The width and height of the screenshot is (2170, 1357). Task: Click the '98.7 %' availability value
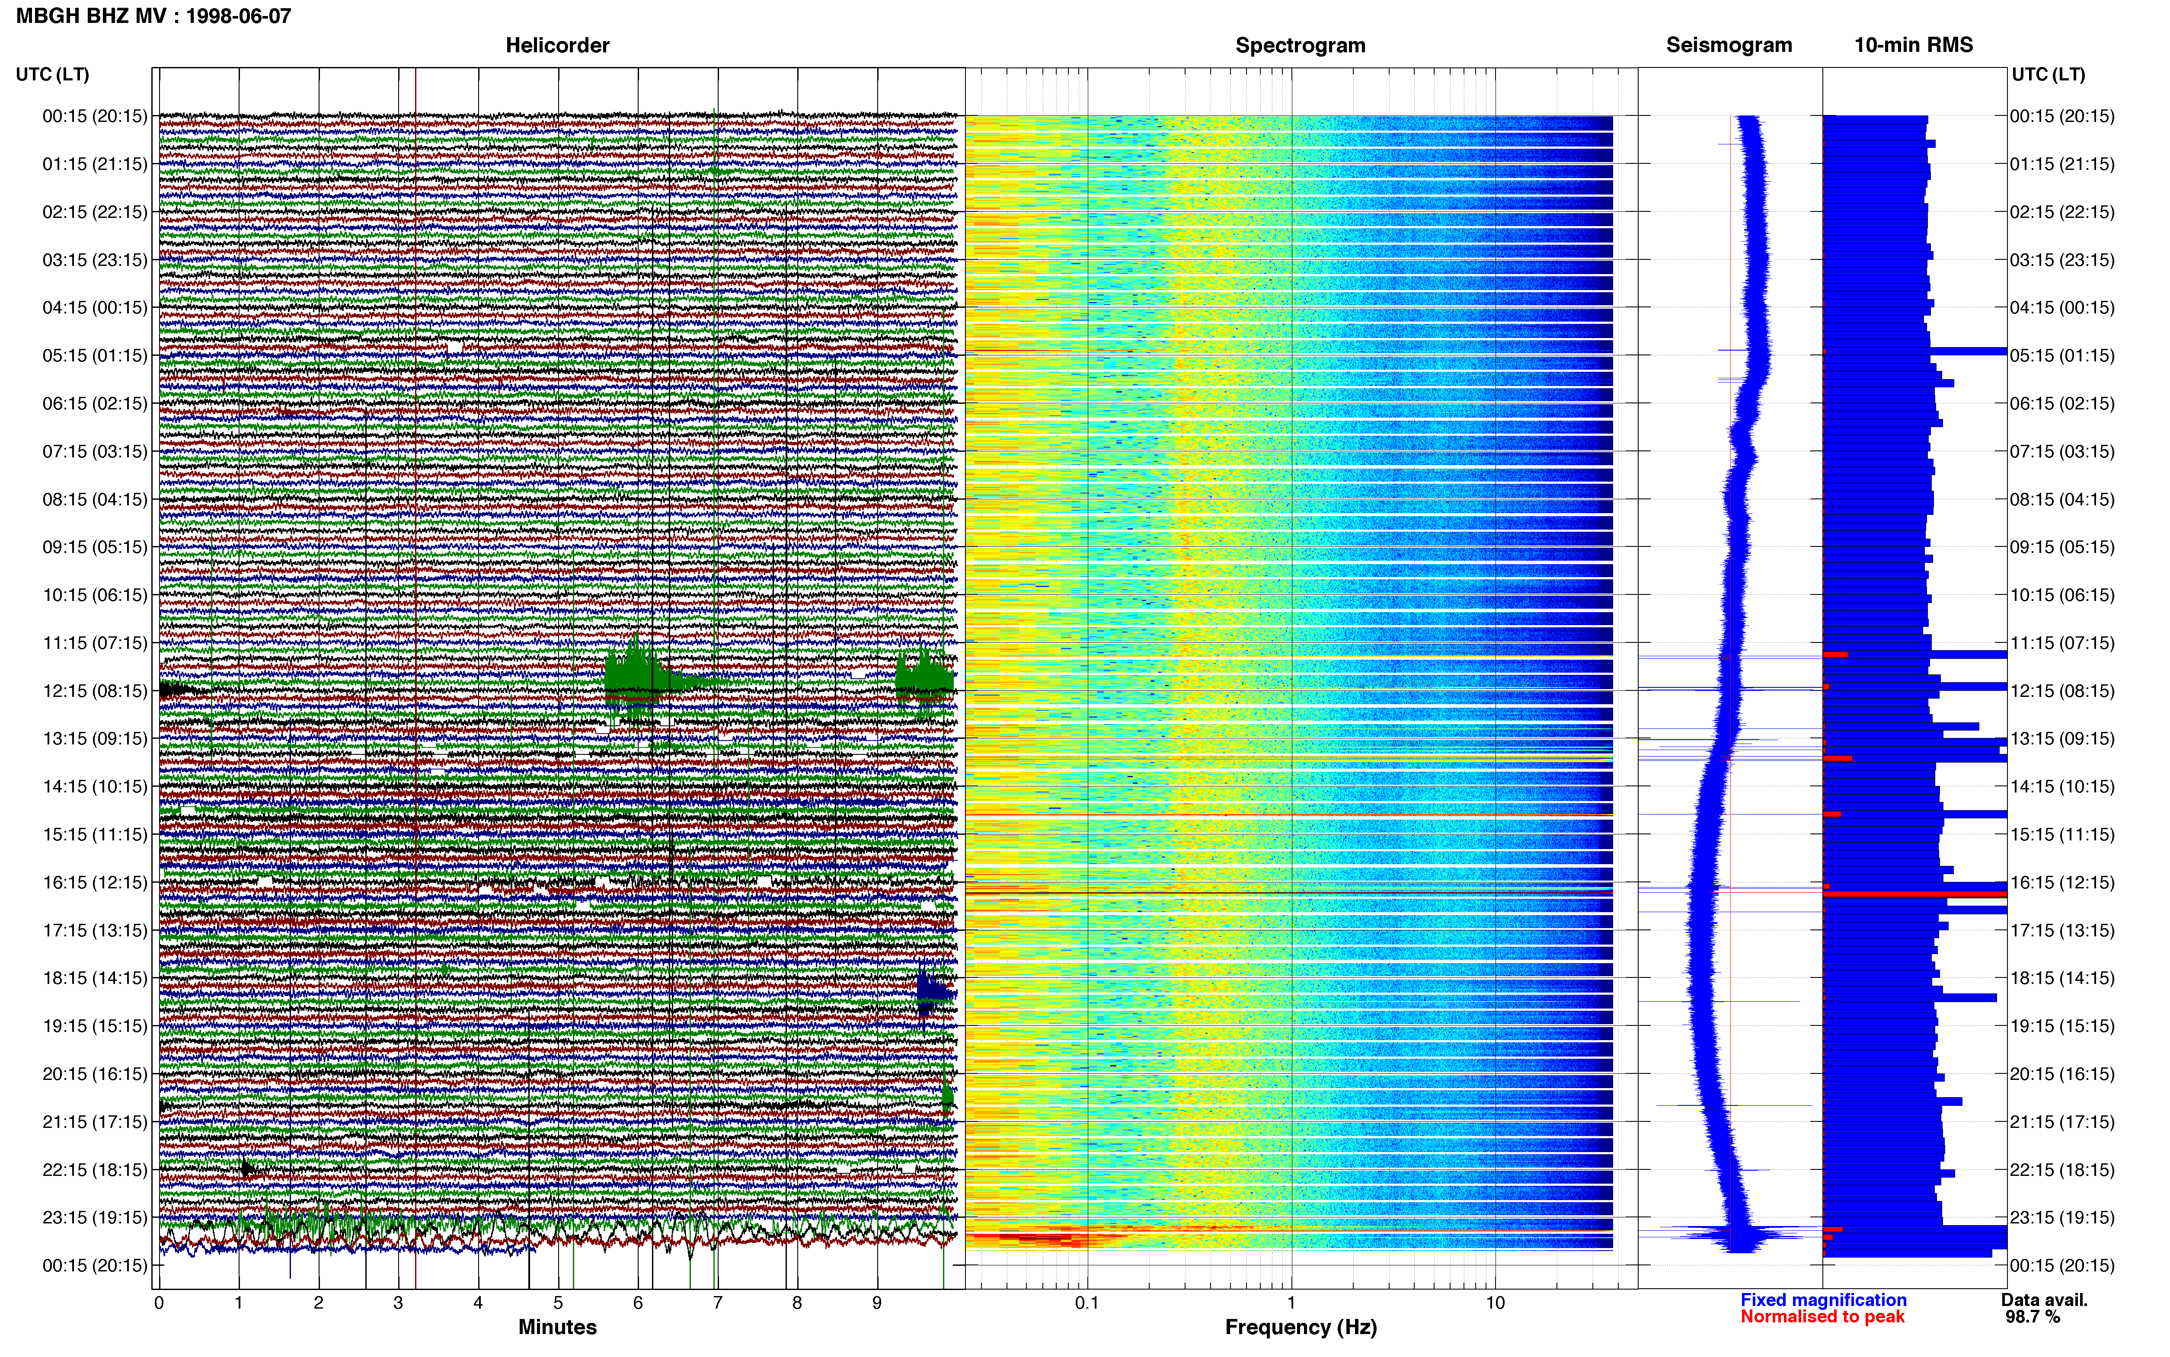pyautogui.click(x=2033, y=1318)
